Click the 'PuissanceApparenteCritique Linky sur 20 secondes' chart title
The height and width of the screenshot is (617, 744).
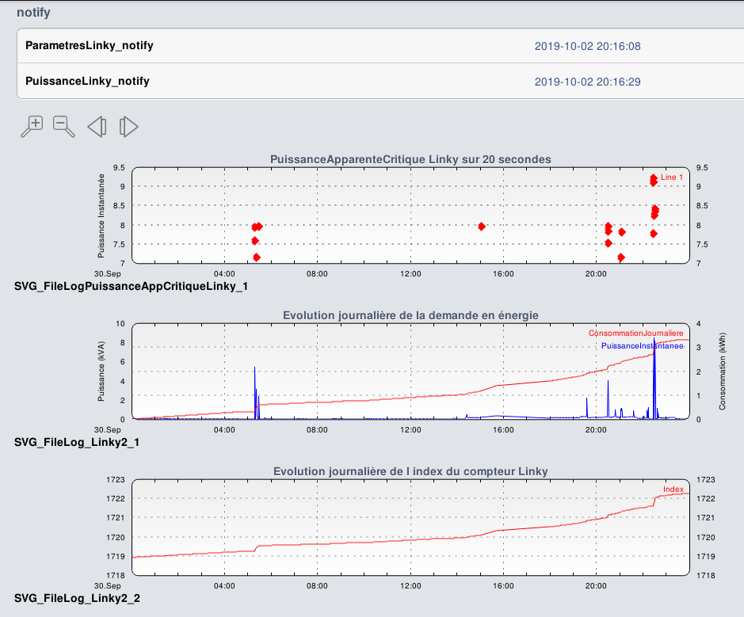(x=410, y=159)
